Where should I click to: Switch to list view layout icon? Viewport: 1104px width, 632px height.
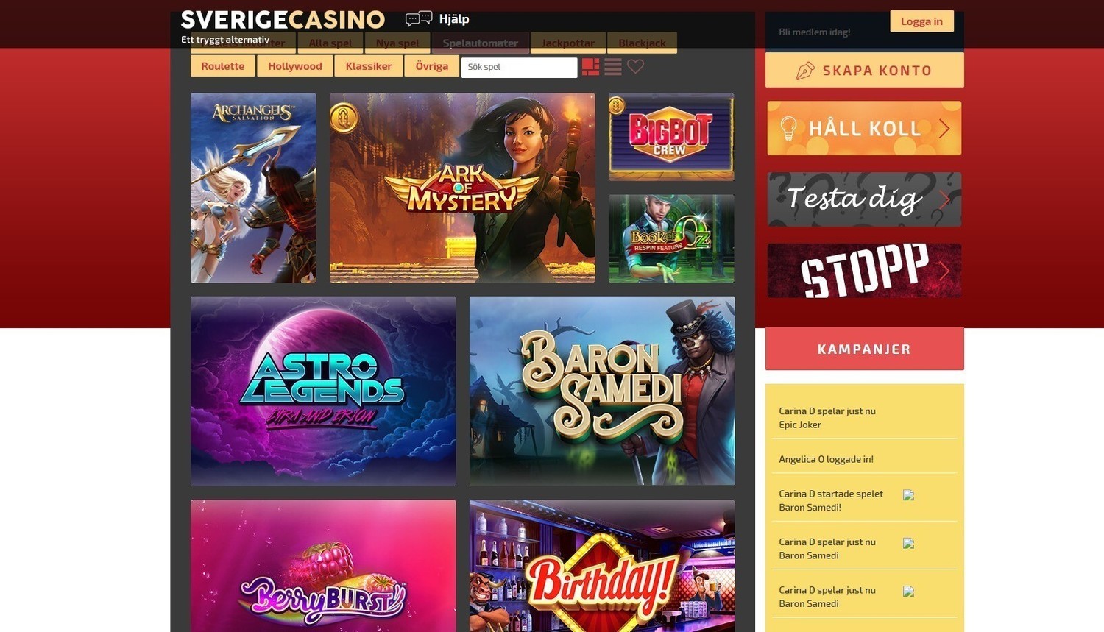click(613, 67)
